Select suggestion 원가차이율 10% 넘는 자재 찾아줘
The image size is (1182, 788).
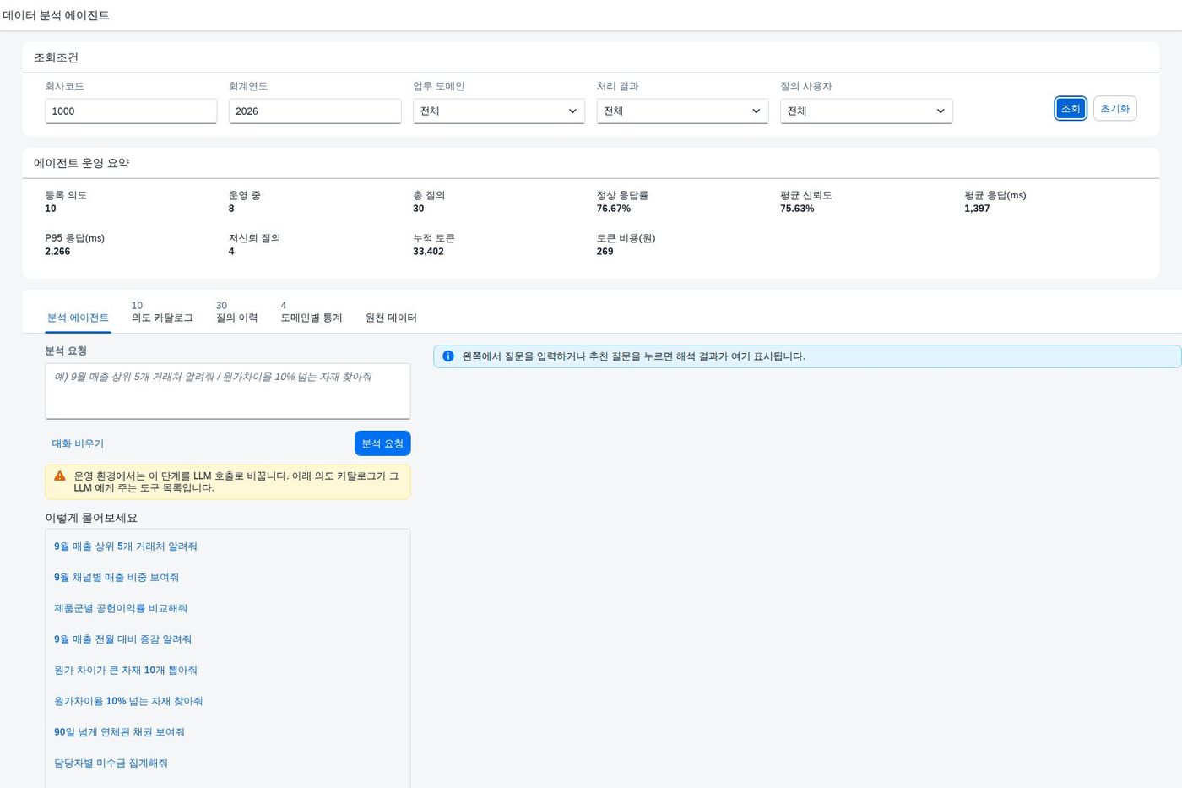[128, 701]
